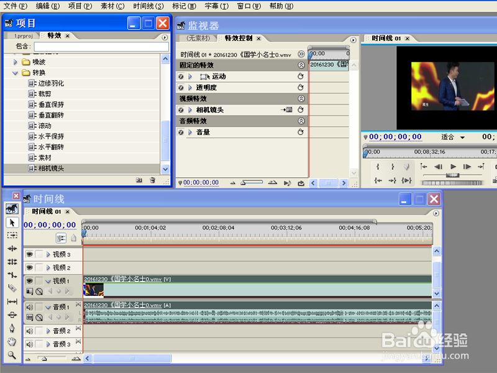The width and height of the screenshot is (497, 373).
Task: Toggle visibility of Video 2 track
Action: (29, 268)
